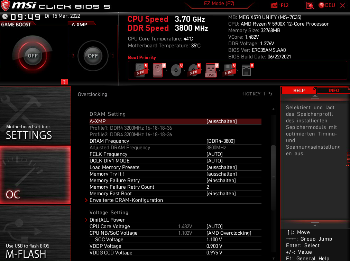This screenshot has height=261, width=350.
Task: Select the highlighted USB key boot device
Action: click(x=211, y=70)
